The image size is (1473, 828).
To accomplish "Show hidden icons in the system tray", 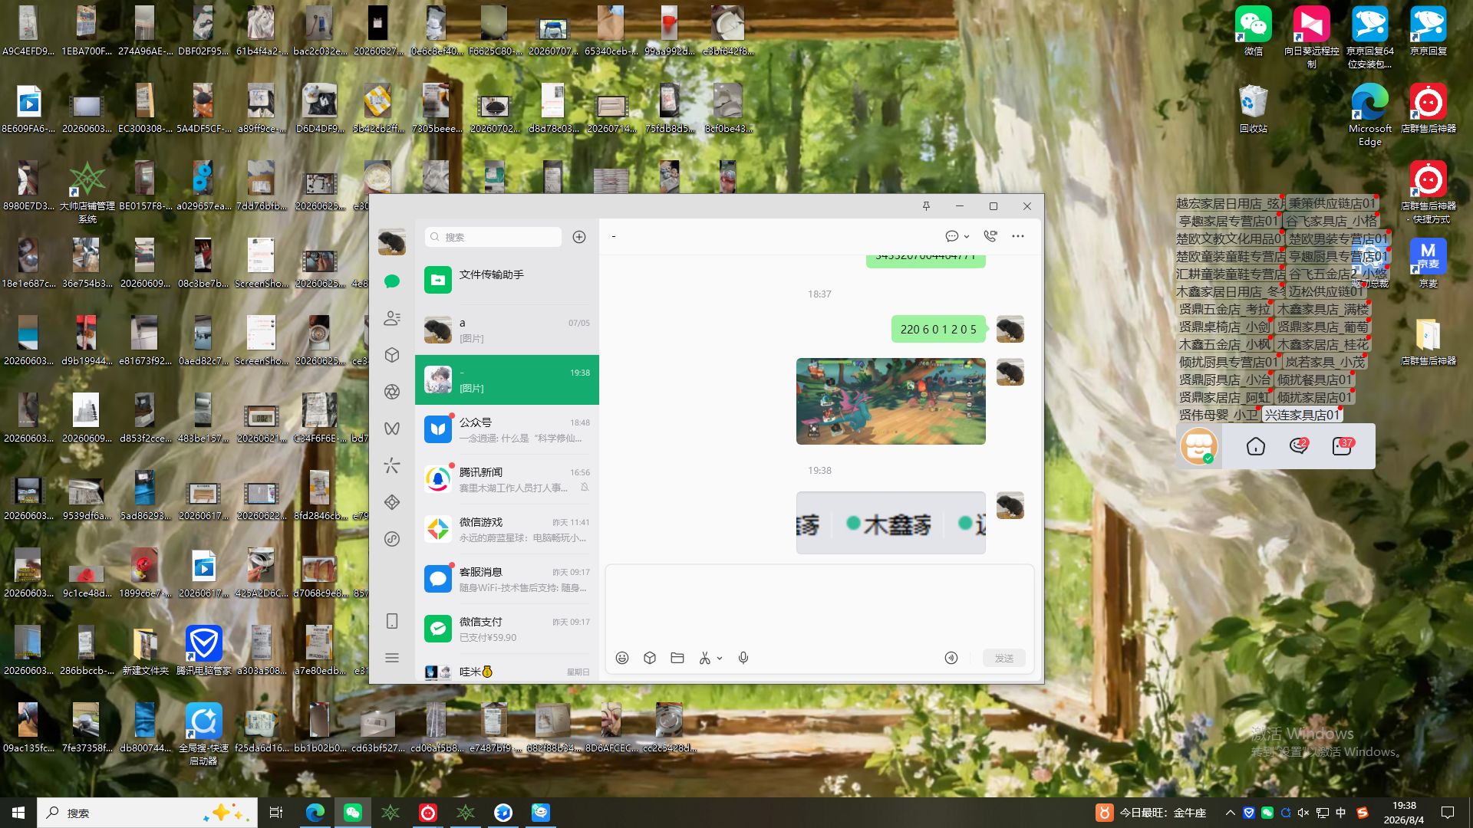I will pyautogui.click(x=1231, y=813).
